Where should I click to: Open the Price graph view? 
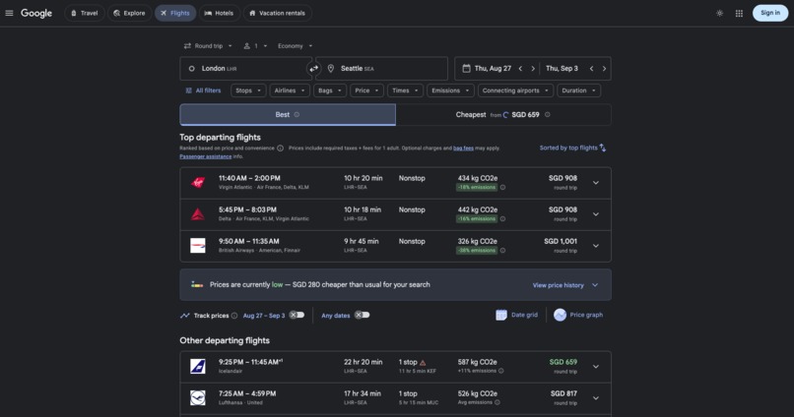[x=578, y=315]
